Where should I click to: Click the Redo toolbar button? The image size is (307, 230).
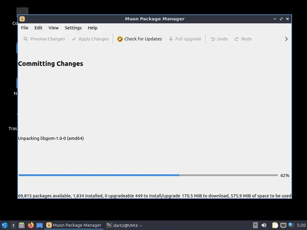[x=243, y=39]
